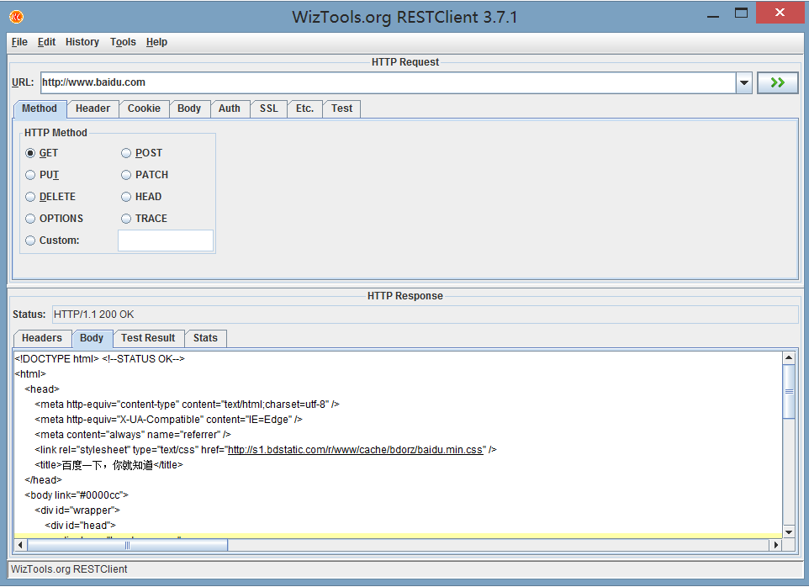Click the Custom method text field

pos(166,241)
